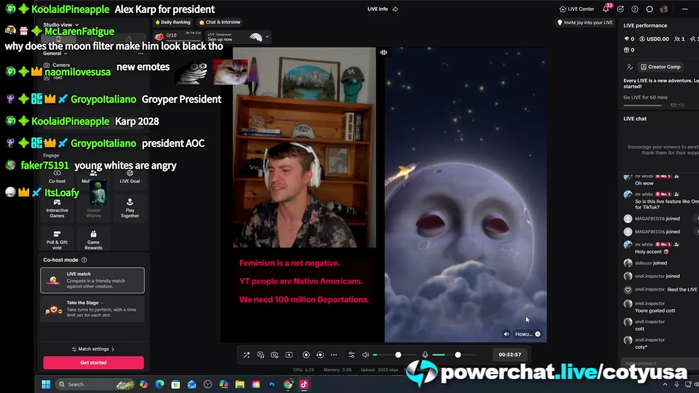This screenshot has width=699, height=393.
Task: Select the Take the Stage mode
Action: point(92,309)
